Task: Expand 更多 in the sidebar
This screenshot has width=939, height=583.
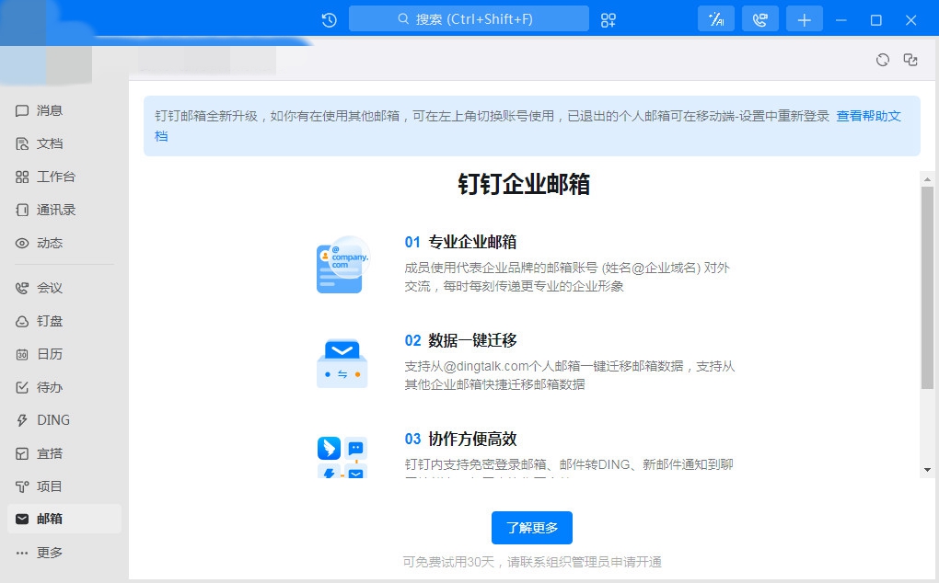Action: 64,553
